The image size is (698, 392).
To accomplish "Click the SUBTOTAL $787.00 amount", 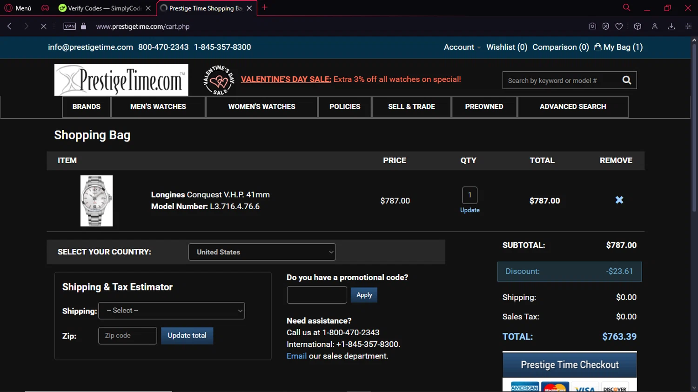I will point(621,245).
